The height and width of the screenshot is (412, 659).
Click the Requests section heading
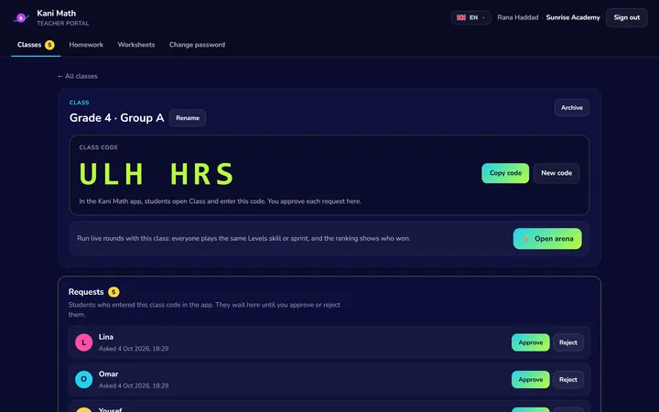click(x=86, y=292)
